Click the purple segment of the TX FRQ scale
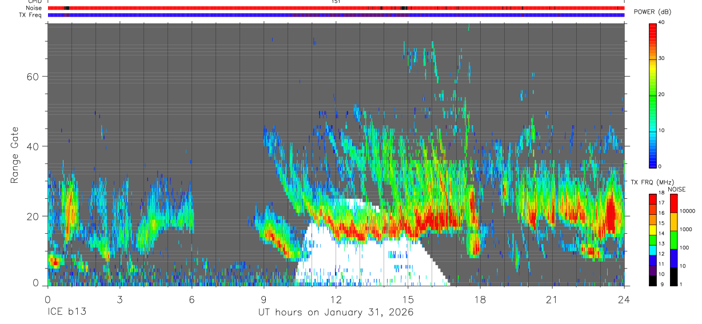Viewport: 702px width, 324px height. 652,269
